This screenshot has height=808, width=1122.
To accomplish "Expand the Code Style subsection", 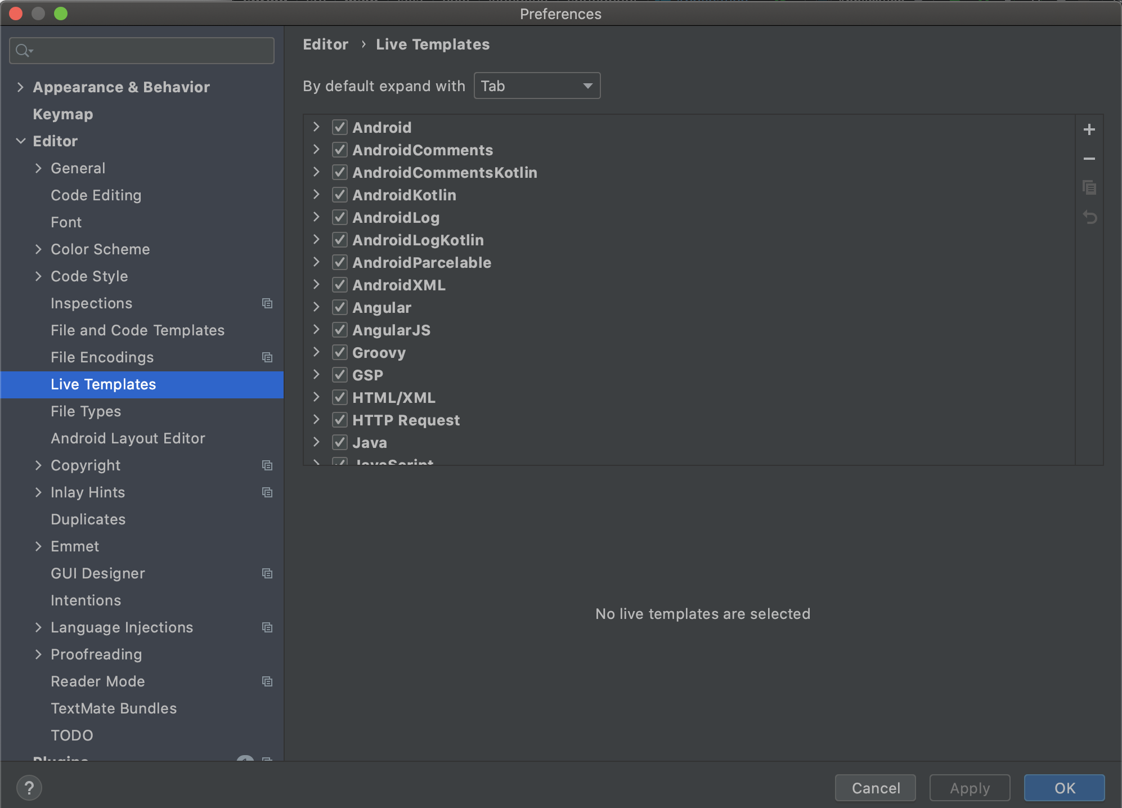I will pos(38,276).
